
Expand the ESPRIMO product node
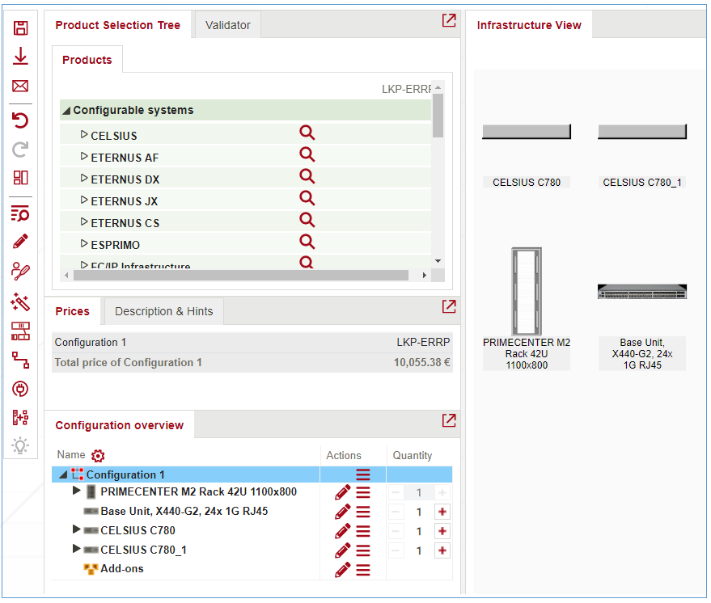point(84,243)
